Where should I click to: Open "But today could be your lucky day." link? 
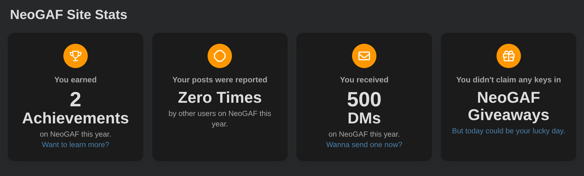coord(508,131)
